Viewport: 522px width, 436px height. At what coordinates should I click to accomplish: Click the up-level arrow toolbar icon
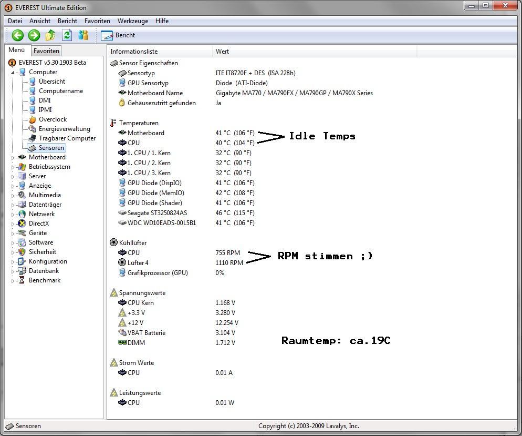50,35
